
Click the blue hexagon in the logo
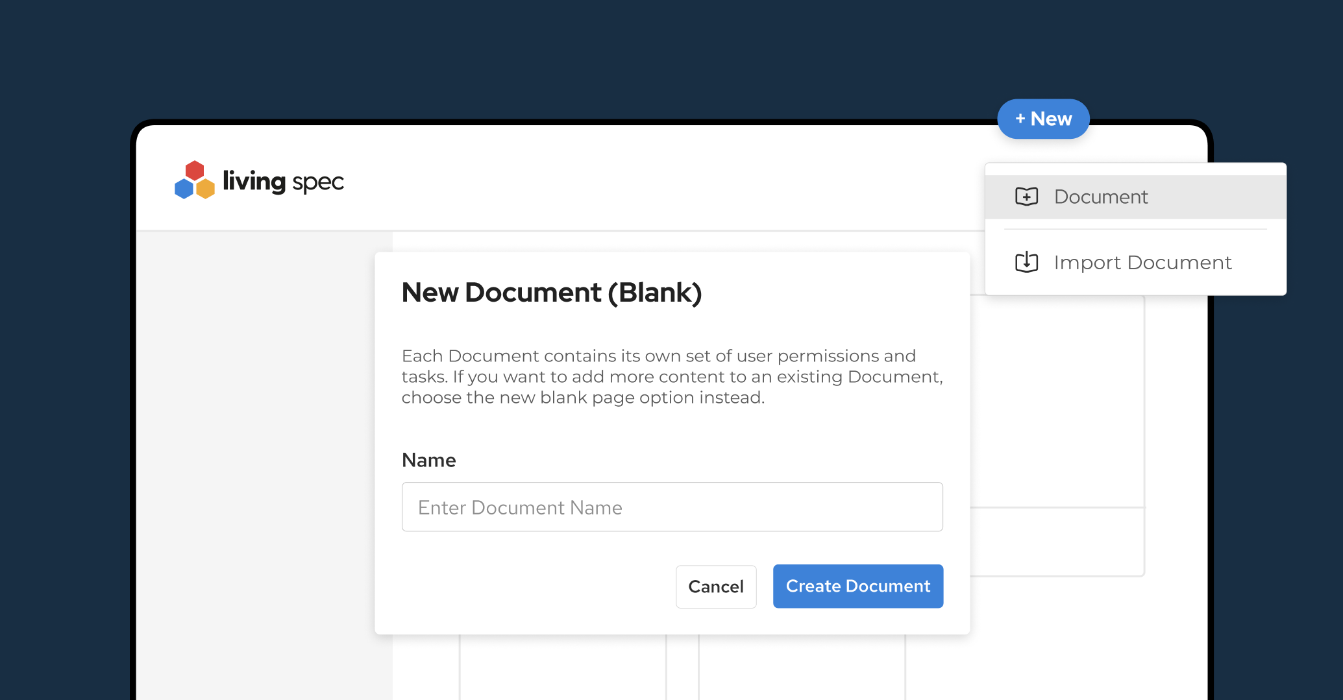click(184, 189)
